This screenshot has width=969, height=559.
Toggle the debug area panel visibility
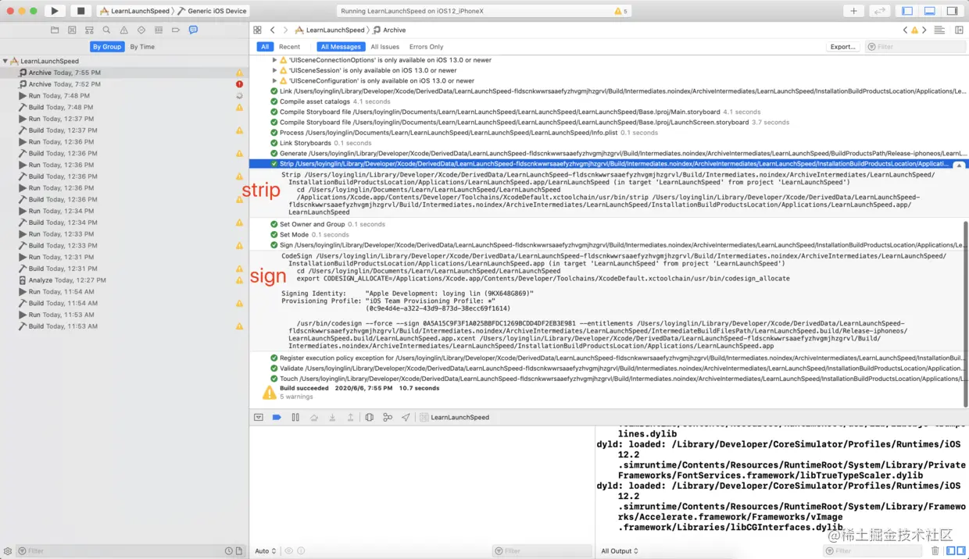coord(930,11)
